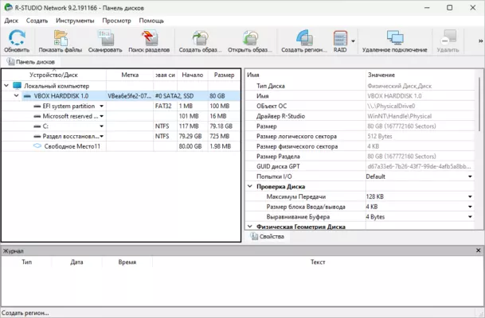Click the EFI system partition disk icon
485x318 pixels.
point(37,107)
